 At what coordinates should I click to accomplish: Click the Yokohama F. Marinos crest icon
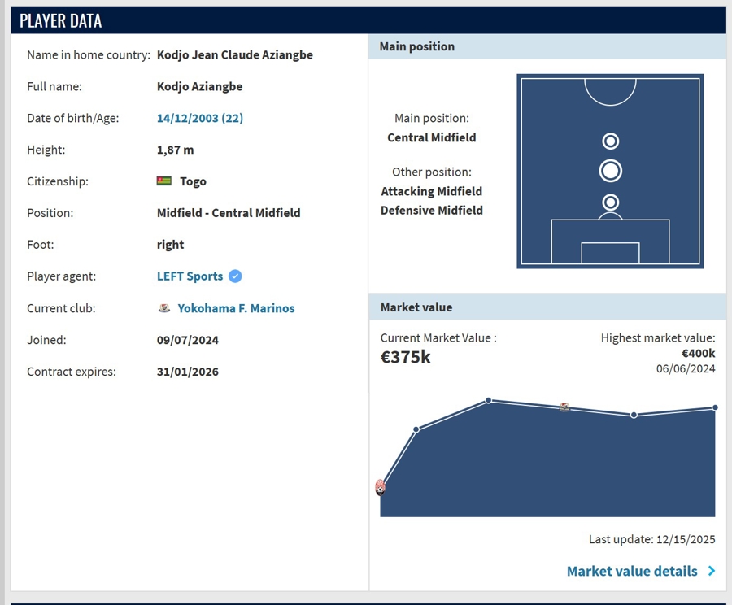point(164,308)
